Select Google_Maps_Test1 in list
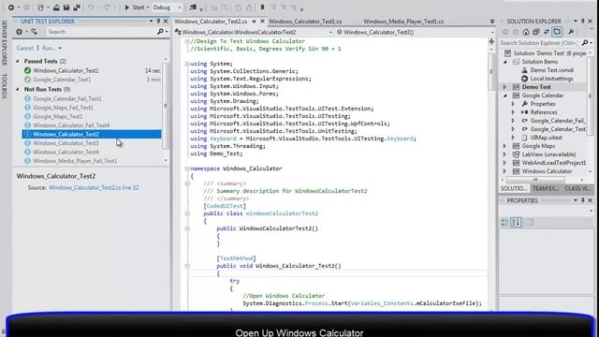This screenshot has height=337, width=599. (x=58, y=116)
